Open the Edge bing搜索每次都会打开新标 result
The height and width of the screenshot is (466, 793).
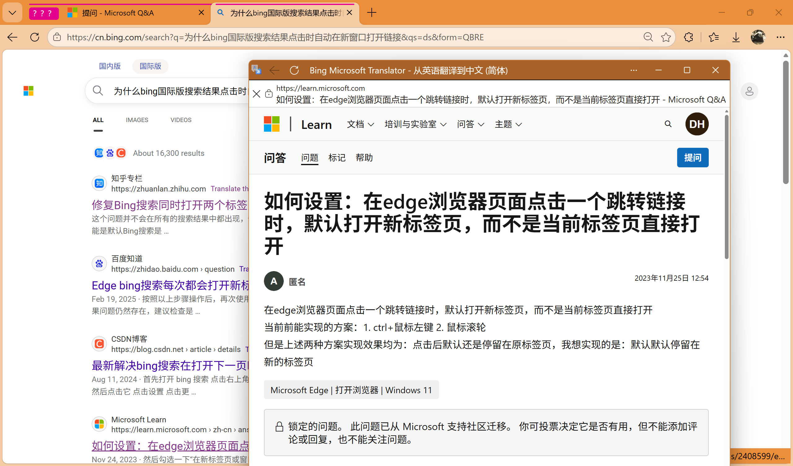tap(170, 285)
